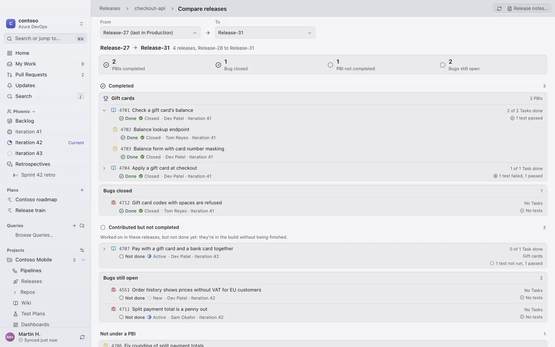555x347 pixels.
Task: Open Sprint 42 retro
Action: tap(45, 175)
